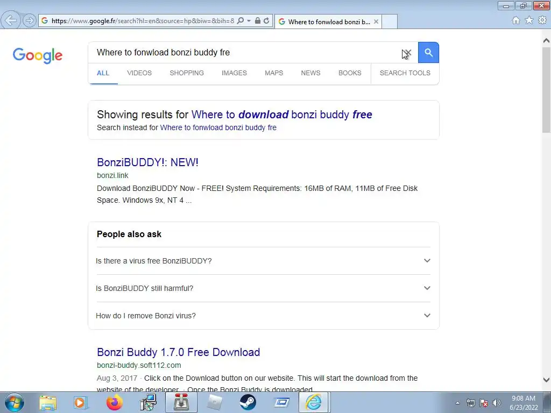This screenshot has width=551, height=413.
Task: Open the network status tray icon
Action: coord(470,403)
